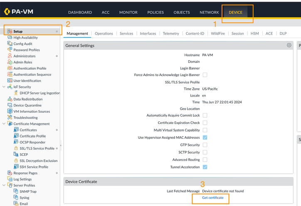Collapse the Certificate Management tree node
The width and height of the screenshot is (301, 206).
[4, 124]
